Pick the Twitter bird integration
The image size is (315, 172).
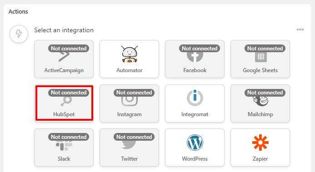click(129, 147)
